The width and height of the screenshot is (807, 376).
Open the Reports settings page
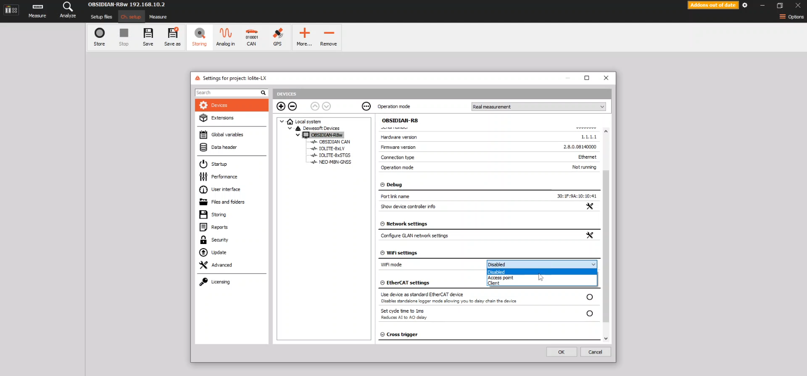pyautogui.click(x=232, y=227)
